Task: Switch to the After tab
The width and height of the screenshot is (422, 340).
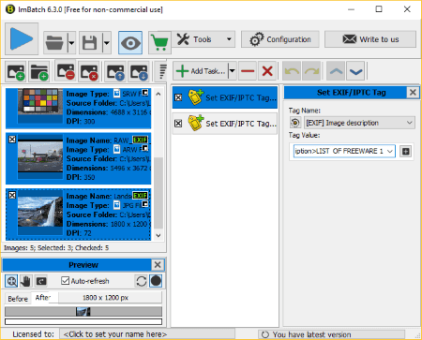Action: pyautogui.click(x=43, y=298)
